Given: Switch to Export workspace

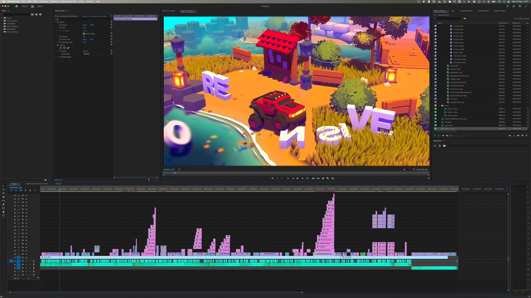Looking at the screenshot, I should [x=40, y=6].
